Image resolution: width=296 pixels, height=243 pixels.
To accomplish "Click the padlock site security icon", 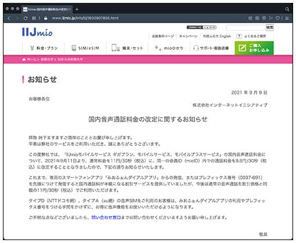I will click(x=46, y=18).
